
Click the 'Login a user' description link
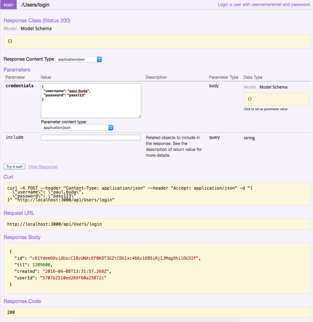pos(264,5)
